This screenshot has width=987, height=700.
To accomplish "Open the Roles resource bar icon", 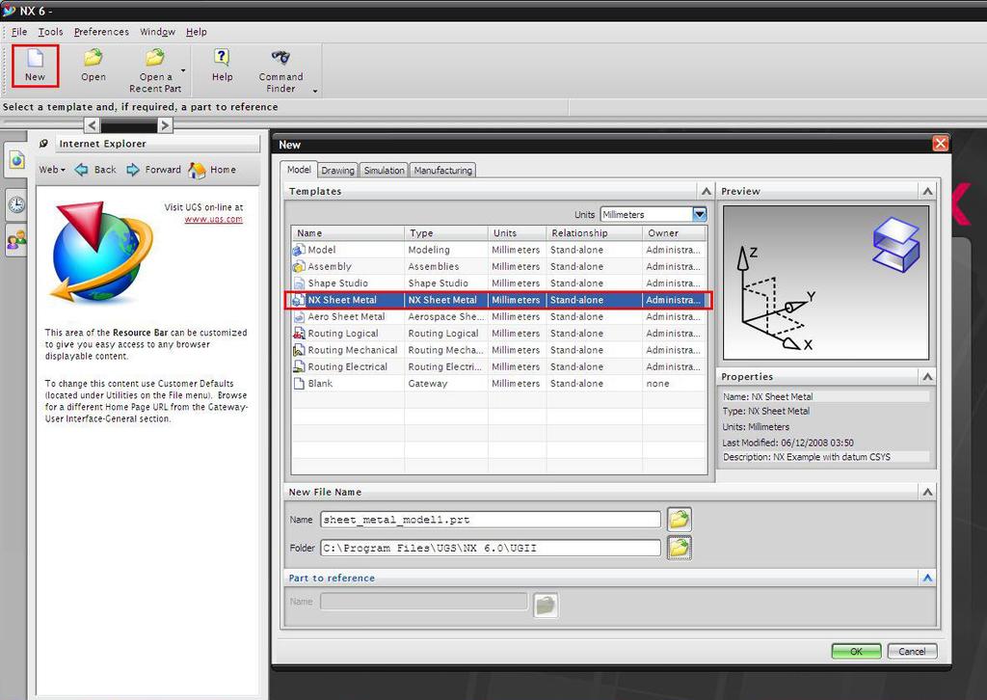I will tap(16, 242).
